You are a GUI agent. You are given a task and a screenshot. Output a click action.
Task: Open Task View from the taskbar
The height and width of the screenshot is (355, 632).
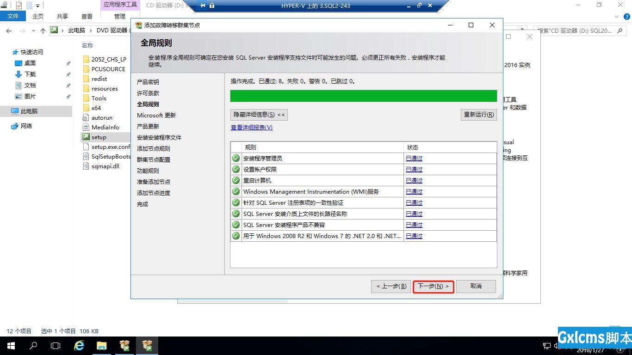(56, 345)
